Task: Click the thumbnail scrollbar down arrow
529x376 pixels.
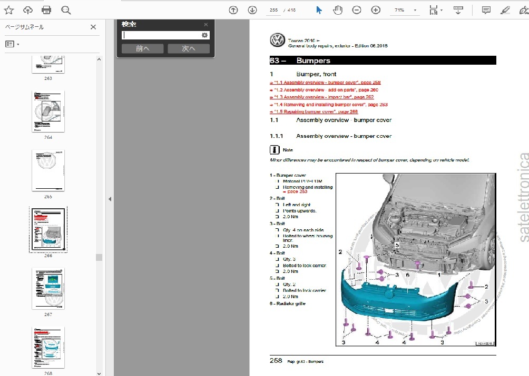Action: pos(99,373)
